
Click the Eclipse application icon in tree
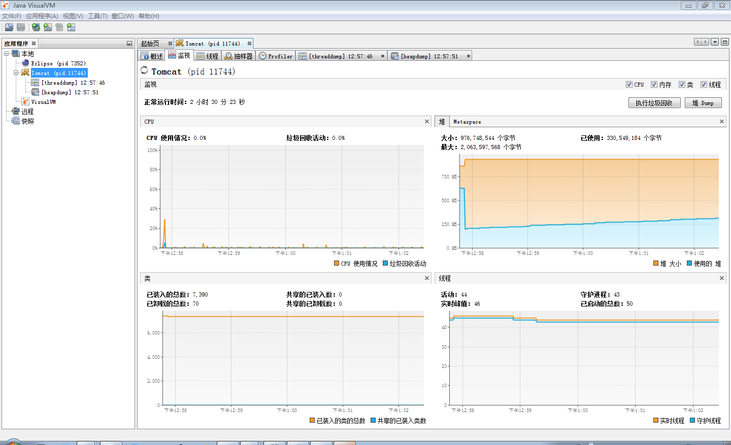[25, 63]
